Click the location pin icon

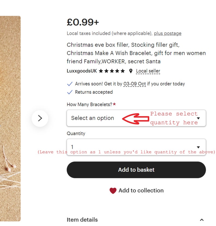[x=131, y=71]
